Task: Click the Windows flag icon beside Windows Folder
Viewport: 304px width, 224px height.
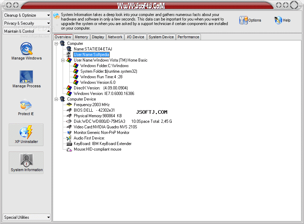Action: pos(76,66)
